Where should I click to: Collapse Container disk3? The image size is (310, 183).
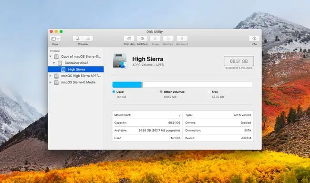point(54,63)
